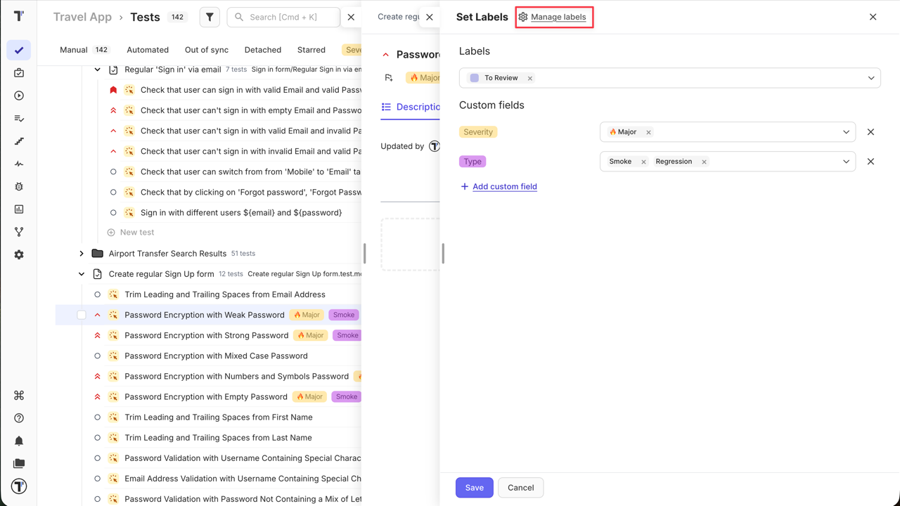Open the Settings gear icon in sidebar
The height and width of the screenshot is (506, 900).
point(19,255)
